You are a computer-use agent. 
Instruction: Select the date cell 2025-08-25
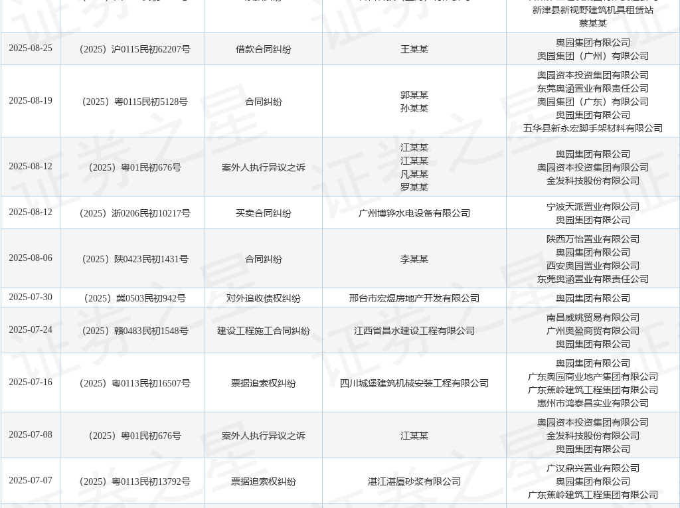point(31,48)
